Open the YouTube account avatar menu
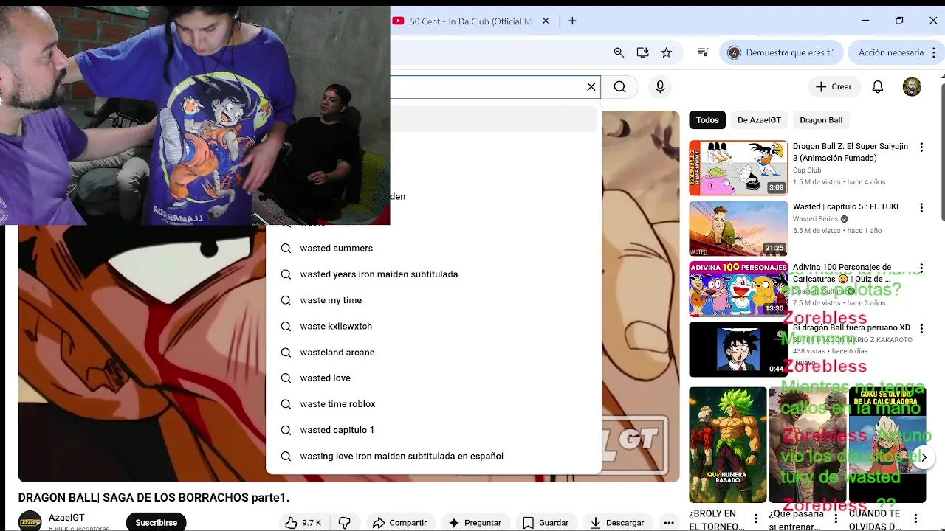This screenshot has height=531, width=945. click(912, 87)
